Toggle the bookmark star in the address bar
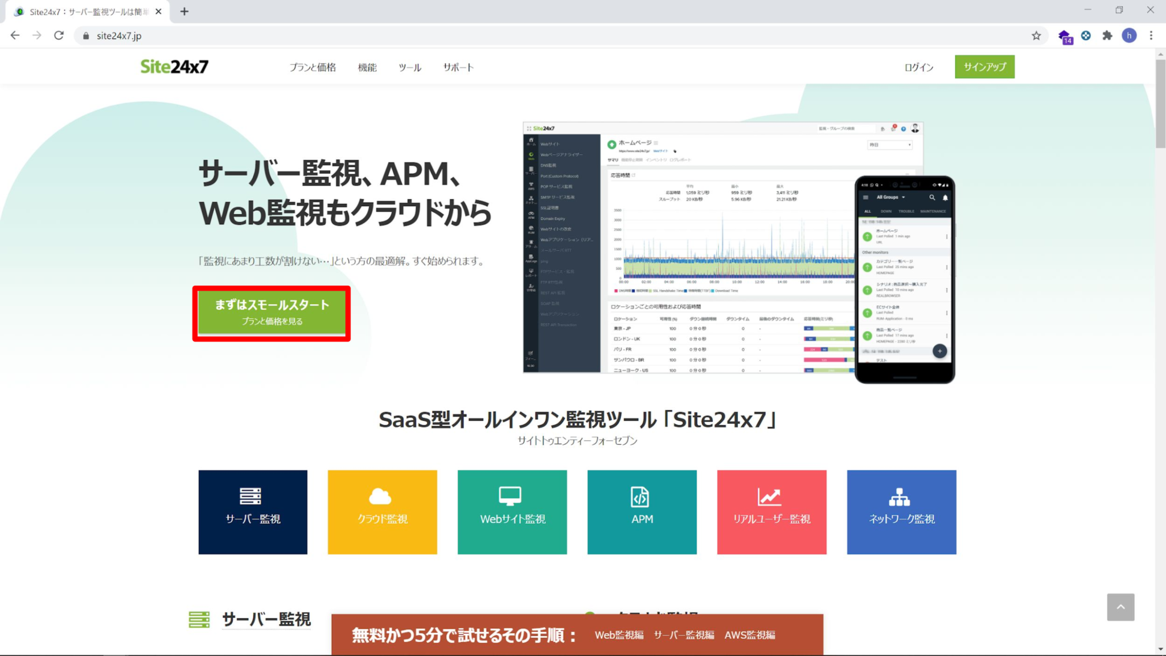Viewport: 1166px width, 656px height. 1037,35
